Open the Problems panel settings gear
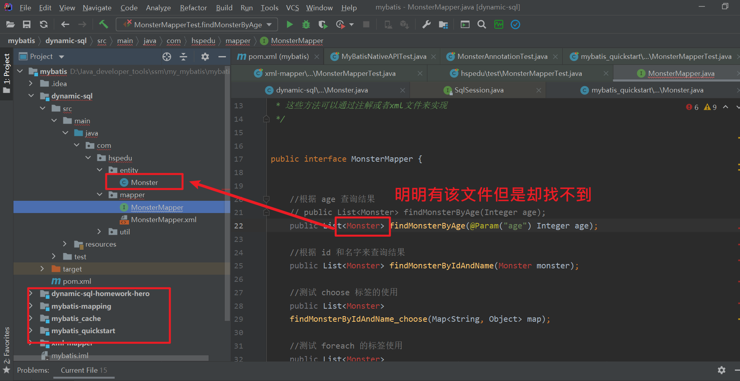The height and width of the screenshot is (381, 740). pos(721,370)
